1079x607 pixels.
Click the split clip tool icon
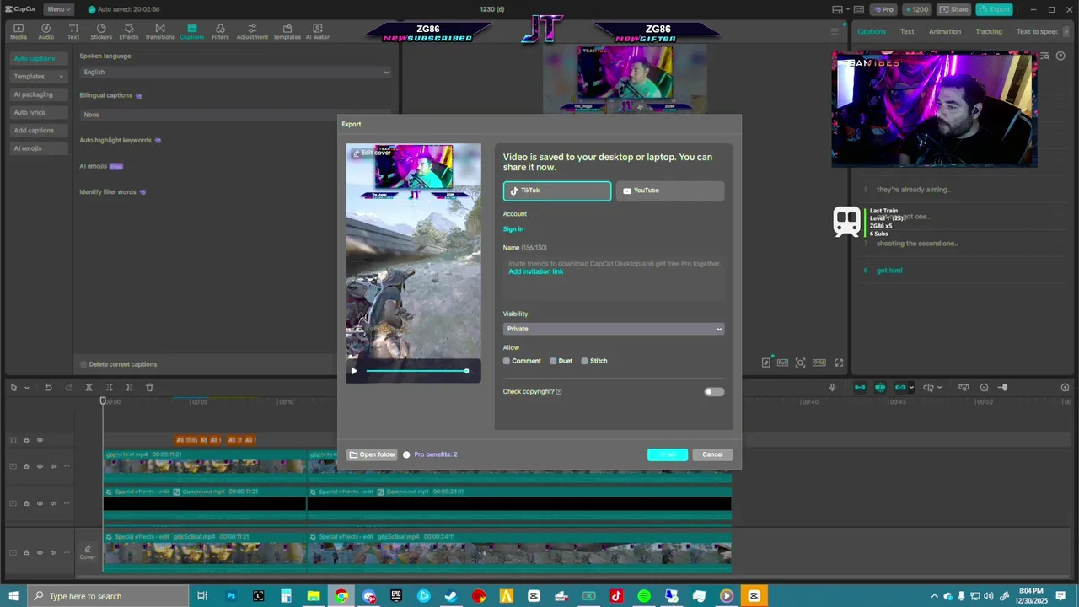(89, 388)
